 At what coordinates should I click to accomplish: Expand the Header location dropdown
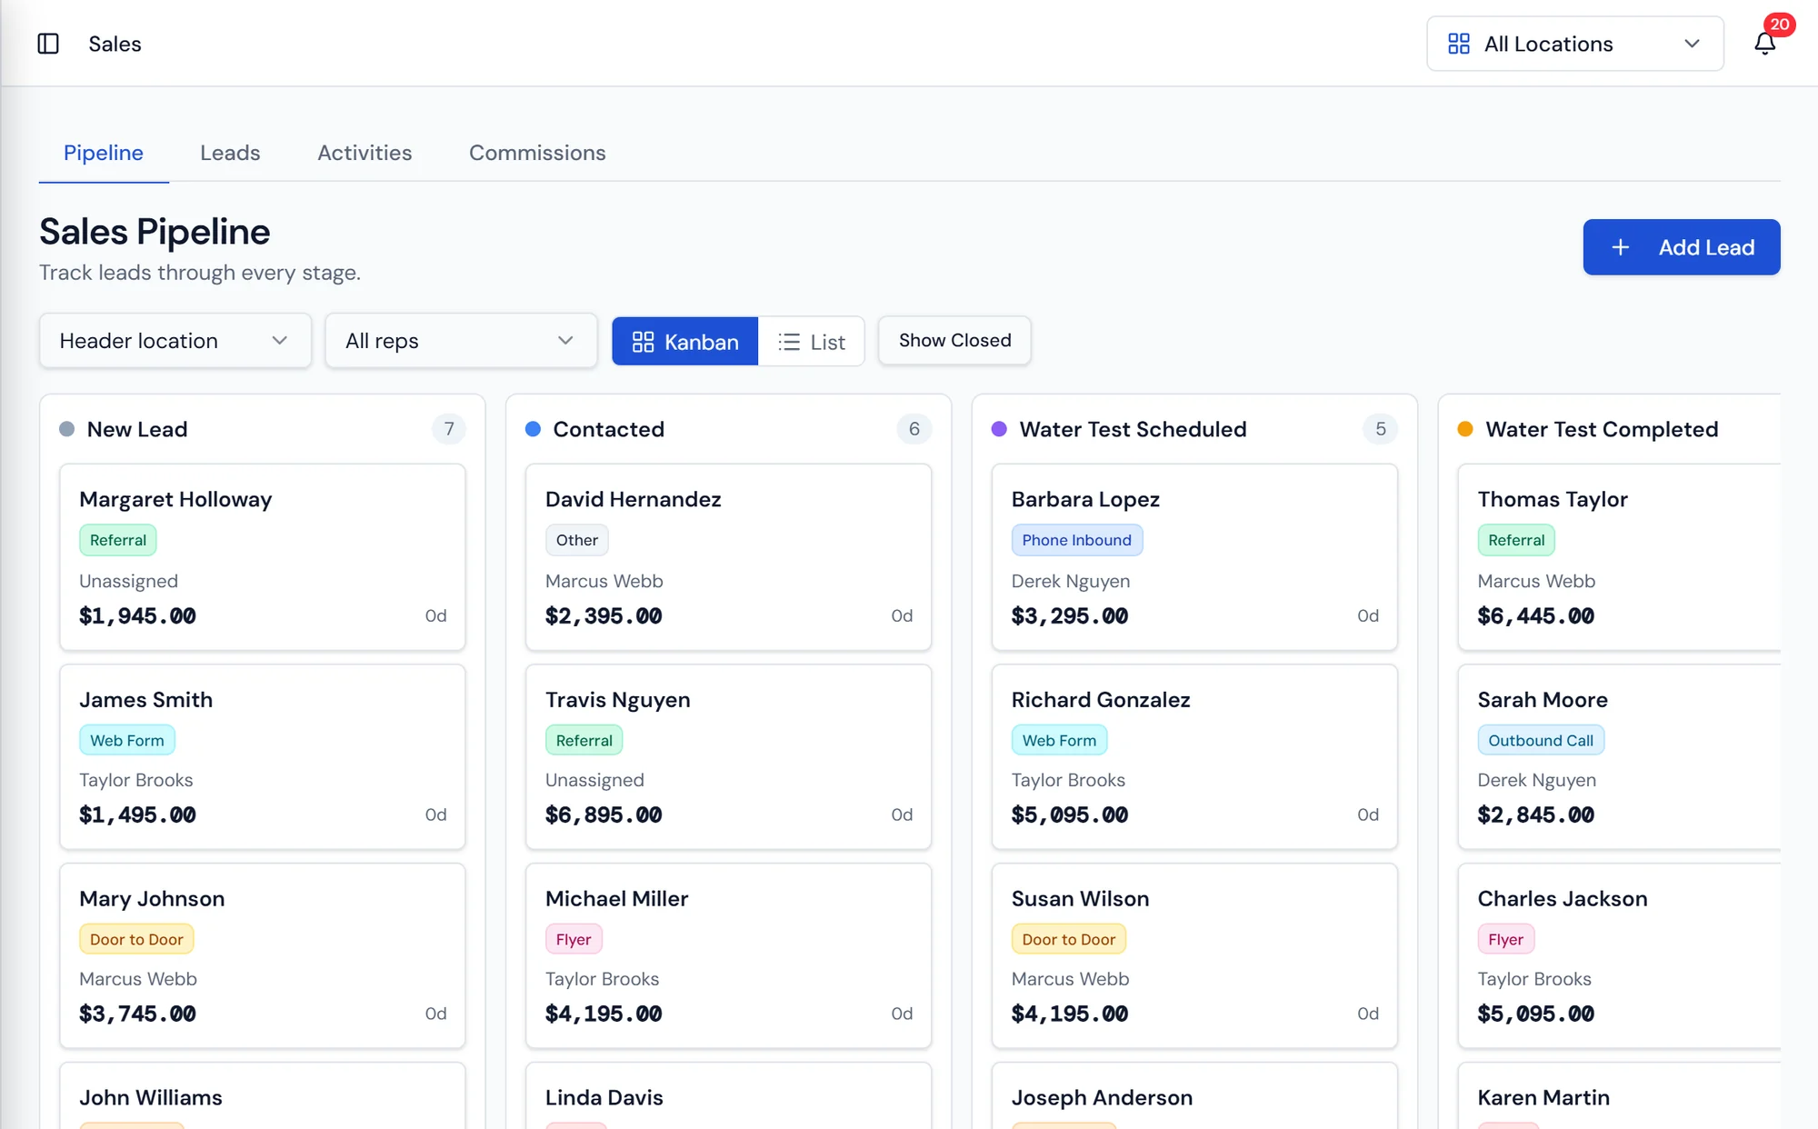pos(175,341)
